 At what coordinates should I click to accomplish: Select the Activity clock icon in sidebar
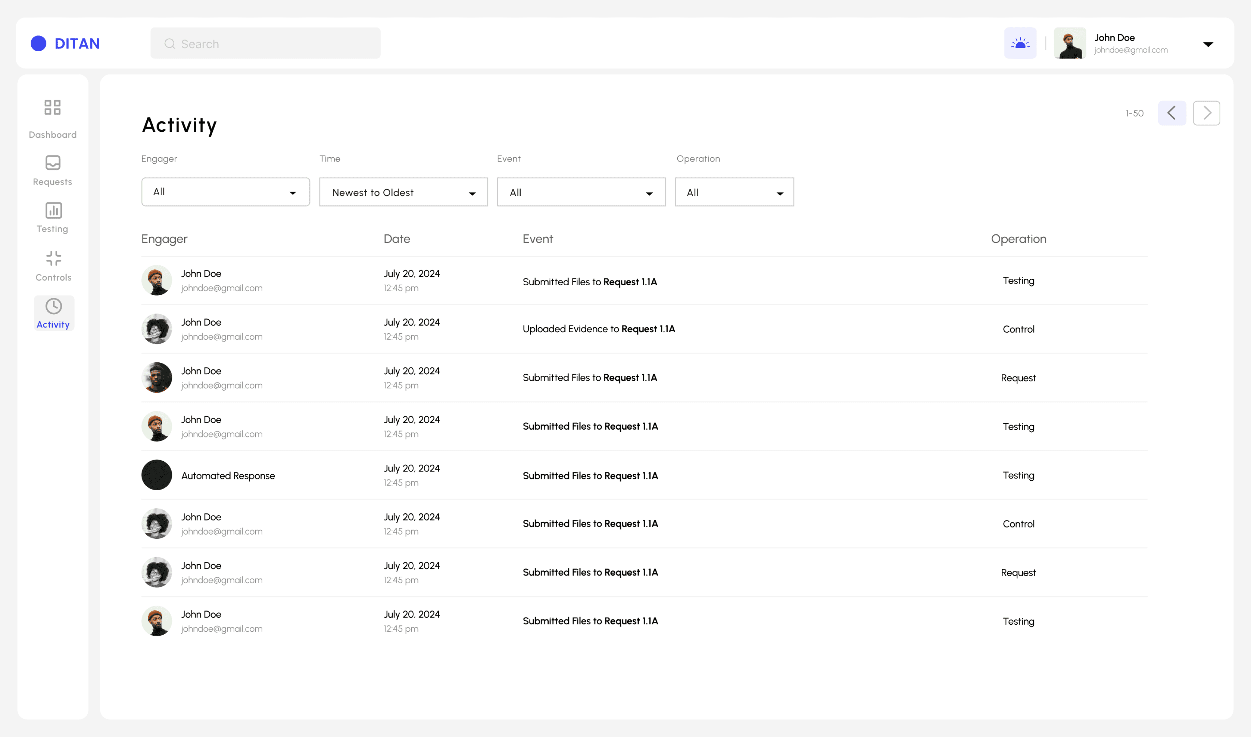pyautogui.click(x=54, y=306)
